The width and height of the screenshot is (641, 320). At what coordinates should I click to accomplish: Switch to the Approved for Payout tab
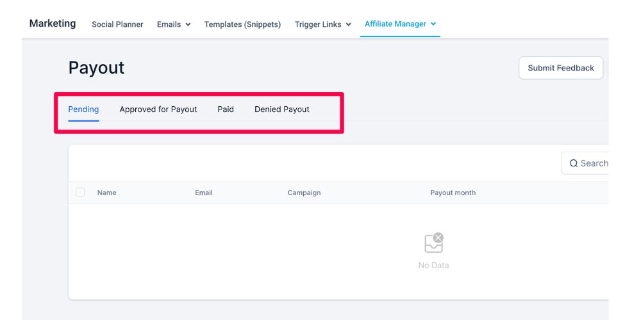click(158, 109)
